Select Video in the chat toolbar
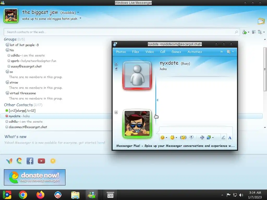This screenshot has width=267, height=200. pos(149,52)
